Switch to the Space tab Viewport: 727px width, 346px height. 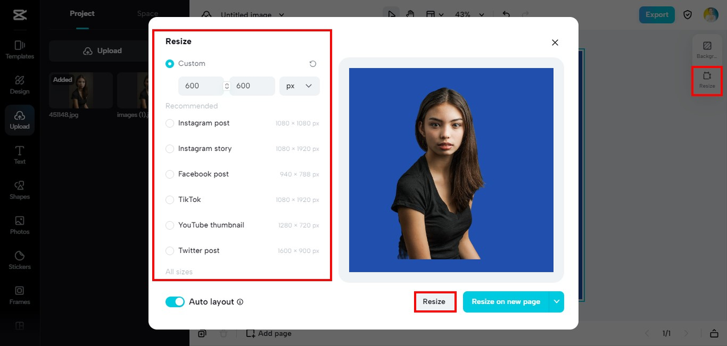coord(148,14)
